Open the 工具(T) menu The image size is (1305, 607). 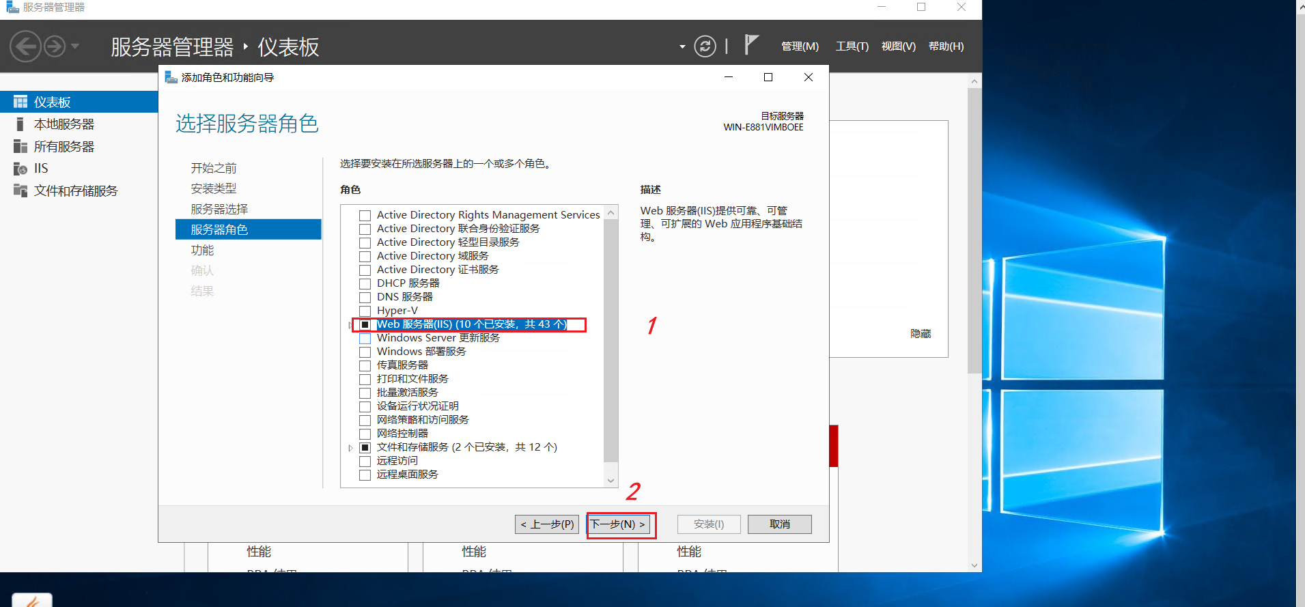click(852, 46)
